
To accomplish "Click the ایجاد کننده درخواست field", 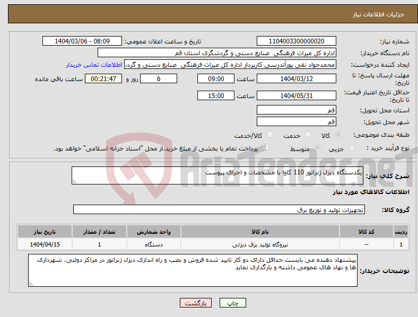I will click(x=230, y=65).
